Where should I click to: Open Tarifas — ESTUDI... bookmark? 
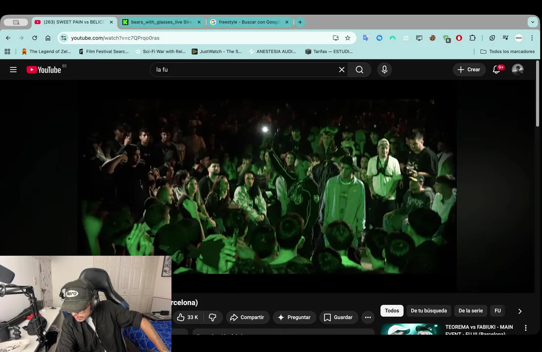pyautogui.click(x=329, y=51)
